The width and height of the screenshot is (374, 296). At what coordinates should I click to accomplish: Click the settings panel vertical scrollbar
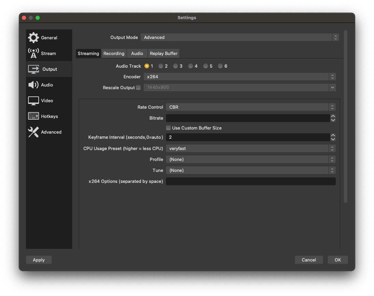pos(345,116)
